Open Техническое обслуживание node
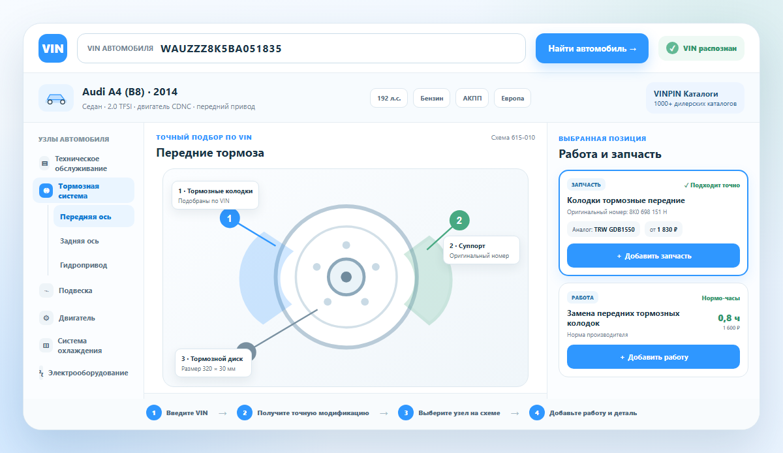 point(84,163)
